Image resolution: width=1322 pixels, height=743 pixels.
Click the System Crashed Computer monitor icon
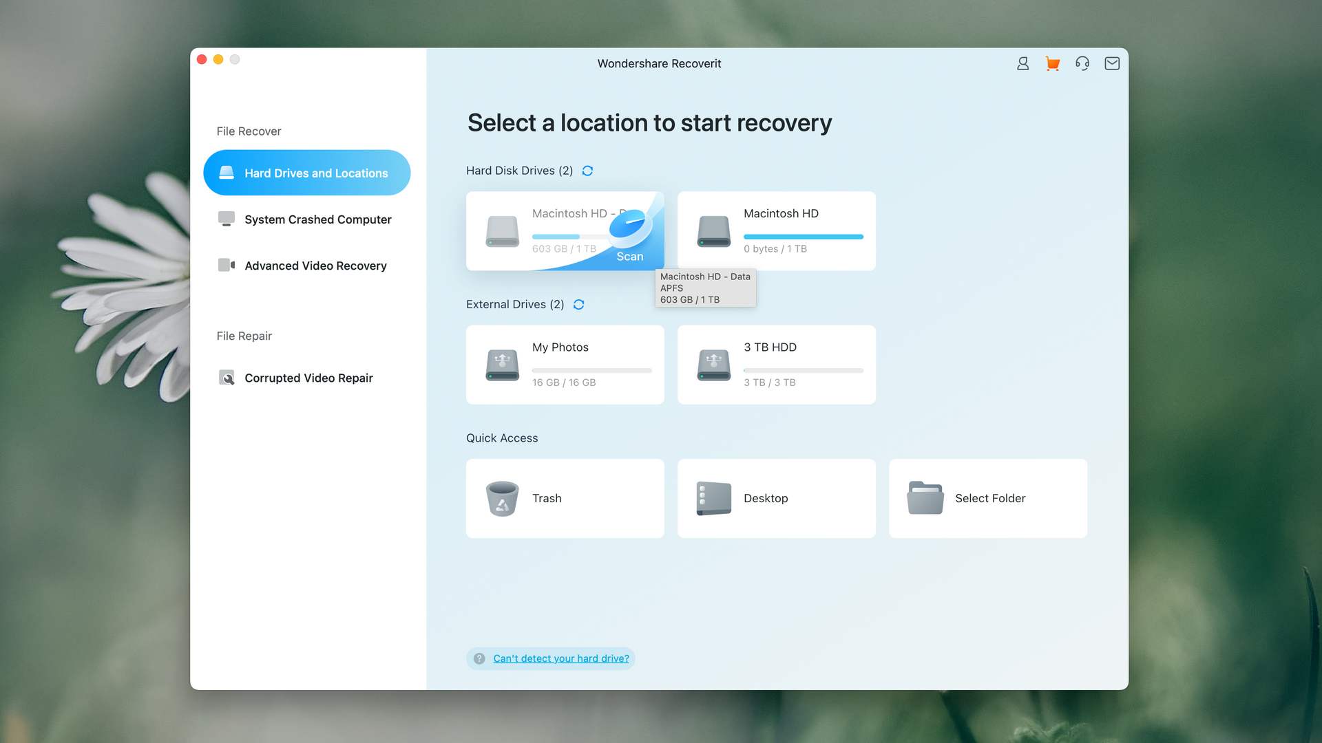(227, 219)
